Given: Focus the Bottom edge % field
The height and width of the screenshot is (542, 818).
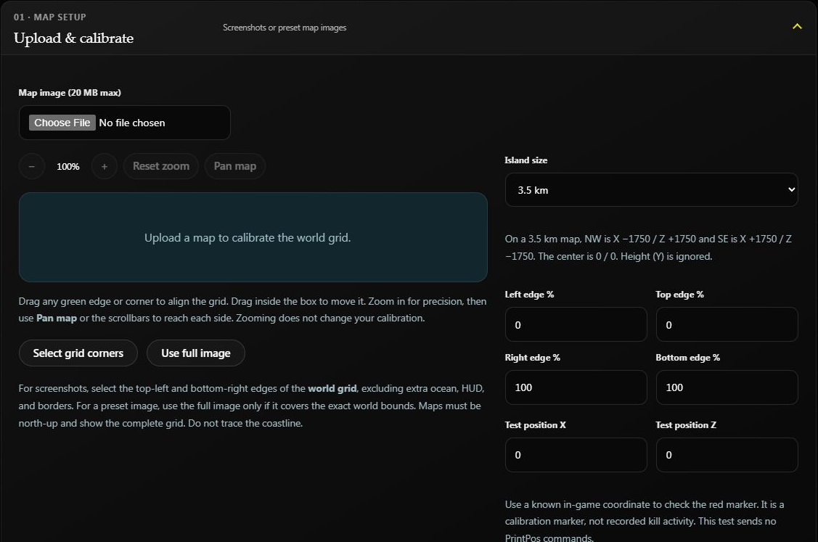Looking at the screenshot, I should [727, 387].
